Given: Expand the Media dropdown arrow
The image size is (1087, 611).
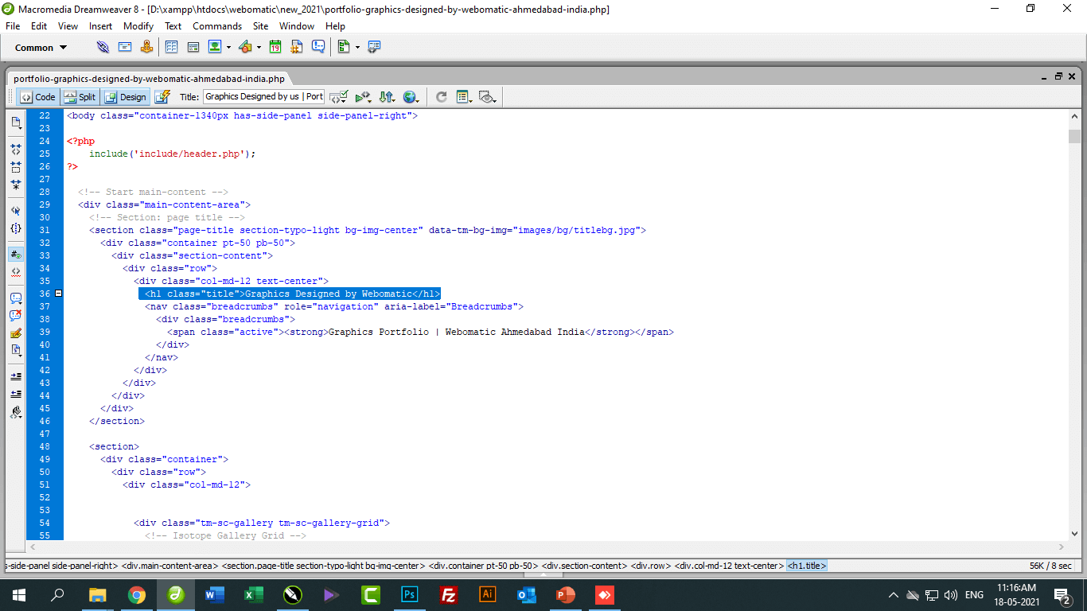Looking at the screenshot, I should coord(259,48).
